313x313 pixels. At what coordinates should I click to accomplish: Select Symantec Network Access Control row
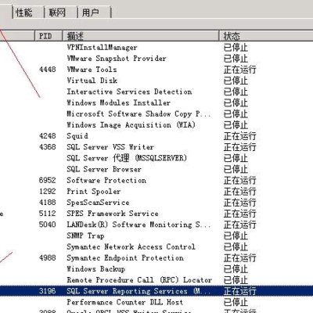(156, 247)
